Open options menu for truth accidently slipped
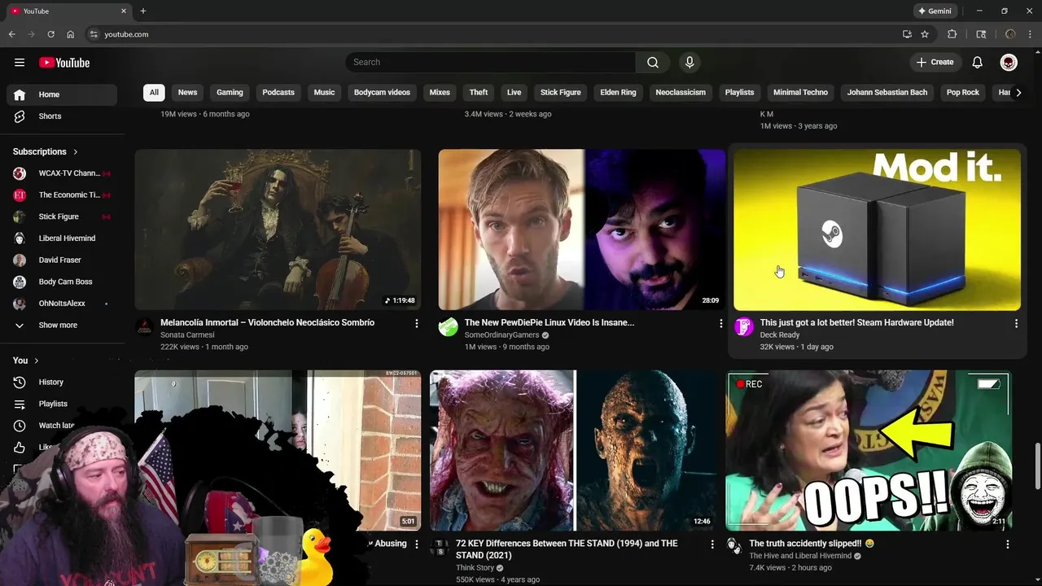 (1008, 544)
